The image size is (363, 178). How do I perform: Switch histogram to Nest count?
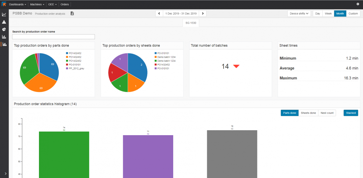327,113
